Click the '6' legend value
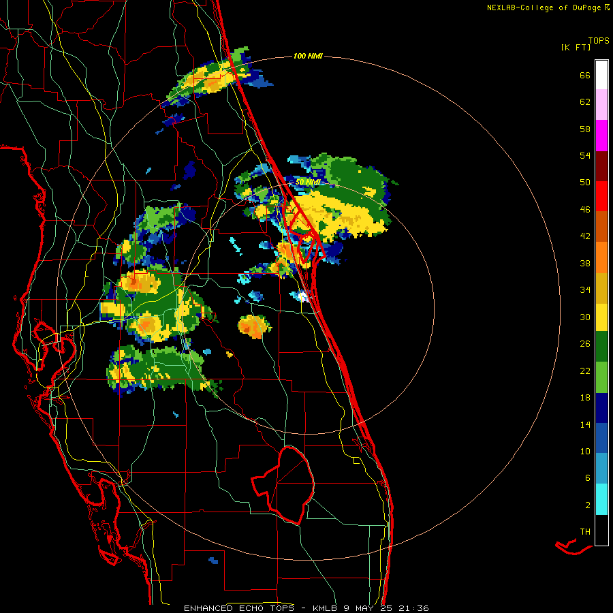The width and height of the screenshot is (613, 613). [588, 478]
